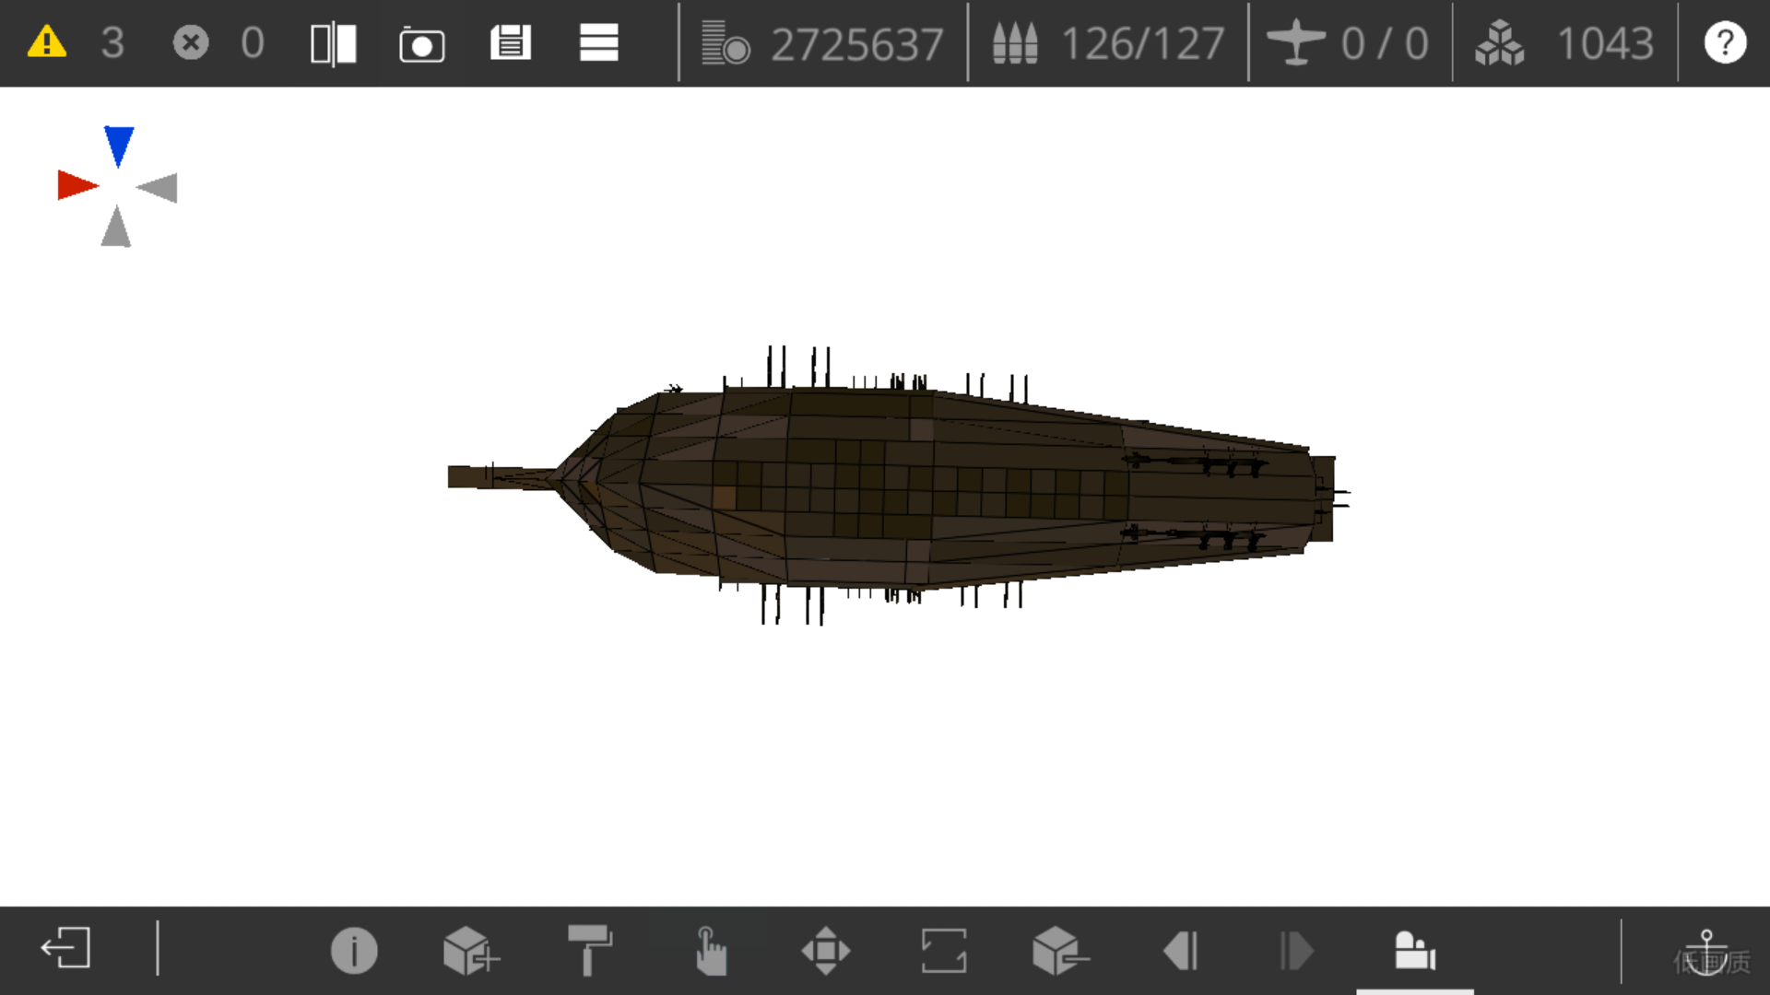The width and height of the screenshot is (1770, 995).
Task: Open the part info tool
Action: (354, 951)
